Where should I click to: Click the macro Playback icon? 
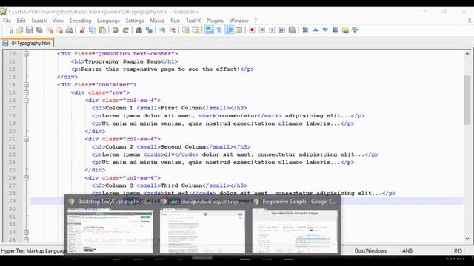coord(272,30)
